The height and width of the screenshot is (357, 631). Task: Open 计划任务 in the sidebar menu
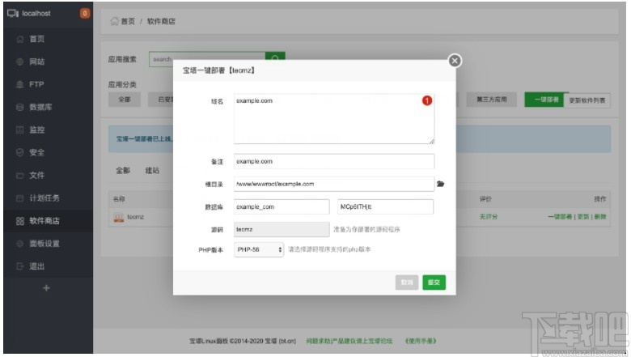coord(44,198)
